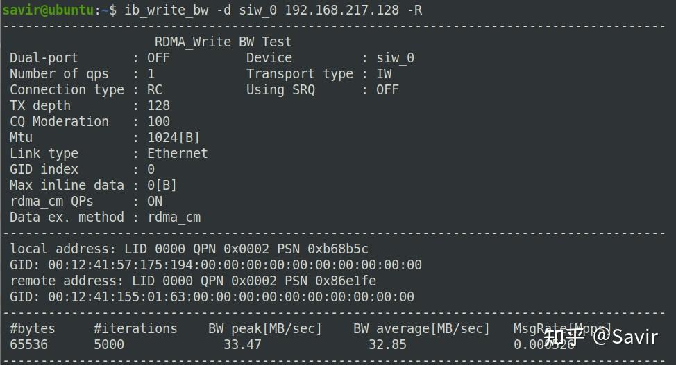Screen dimensions: 676x365
Task: Click the Dual-port OFF value
Action: pyautogui.click(x=158, y=57)
